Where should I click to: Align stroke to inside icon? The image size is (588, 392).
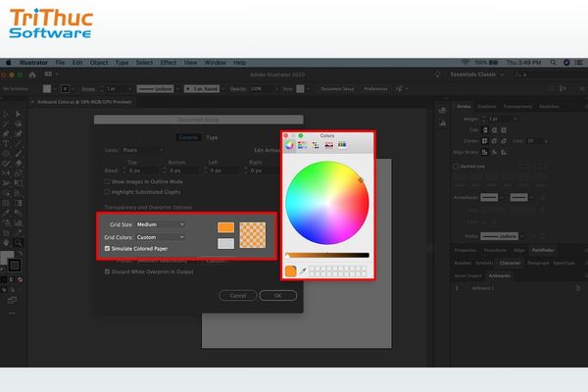(494, 152)
